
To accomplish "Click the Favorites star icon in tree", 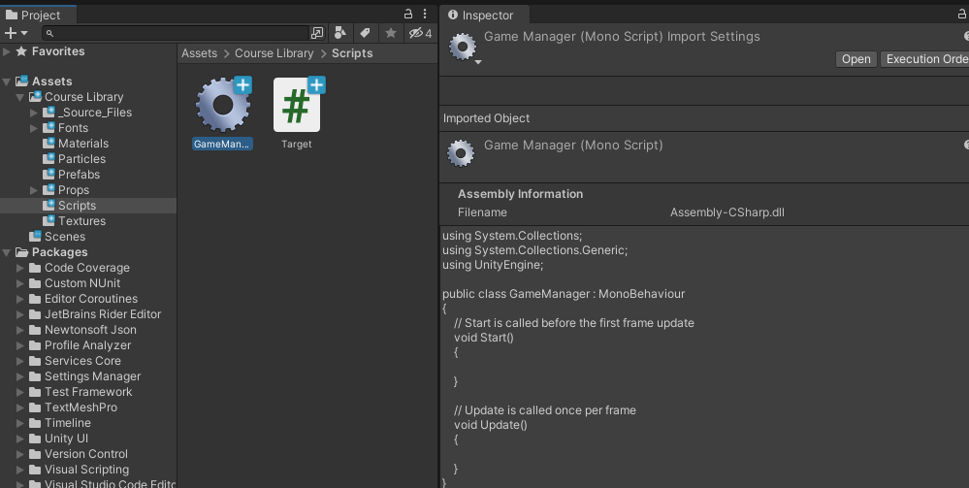I will point(21,51).
